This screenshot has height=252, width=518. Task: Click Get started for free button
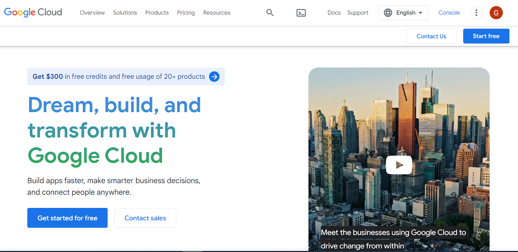pos(67,218)
